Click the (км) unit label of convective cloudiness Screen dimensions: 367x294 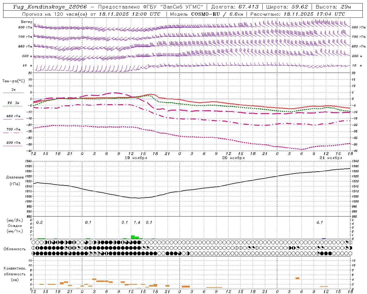coord(15,280)
